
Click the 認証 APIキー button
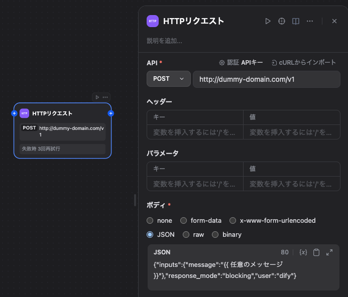[241, 63]
